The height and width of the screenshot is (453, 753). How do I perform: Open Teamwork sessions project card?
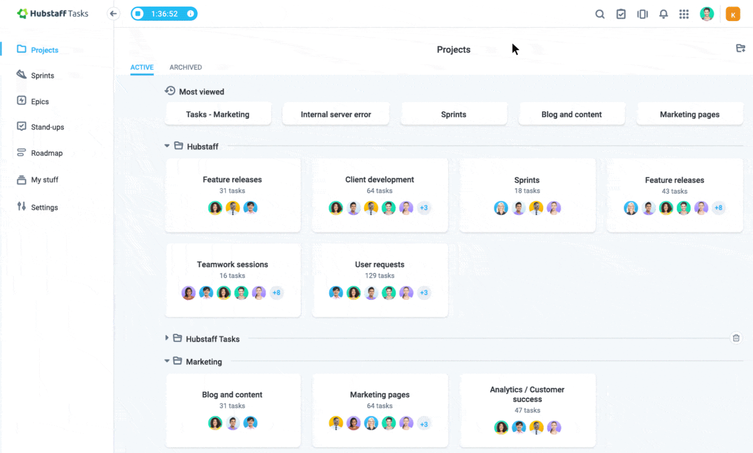[233, 280]
